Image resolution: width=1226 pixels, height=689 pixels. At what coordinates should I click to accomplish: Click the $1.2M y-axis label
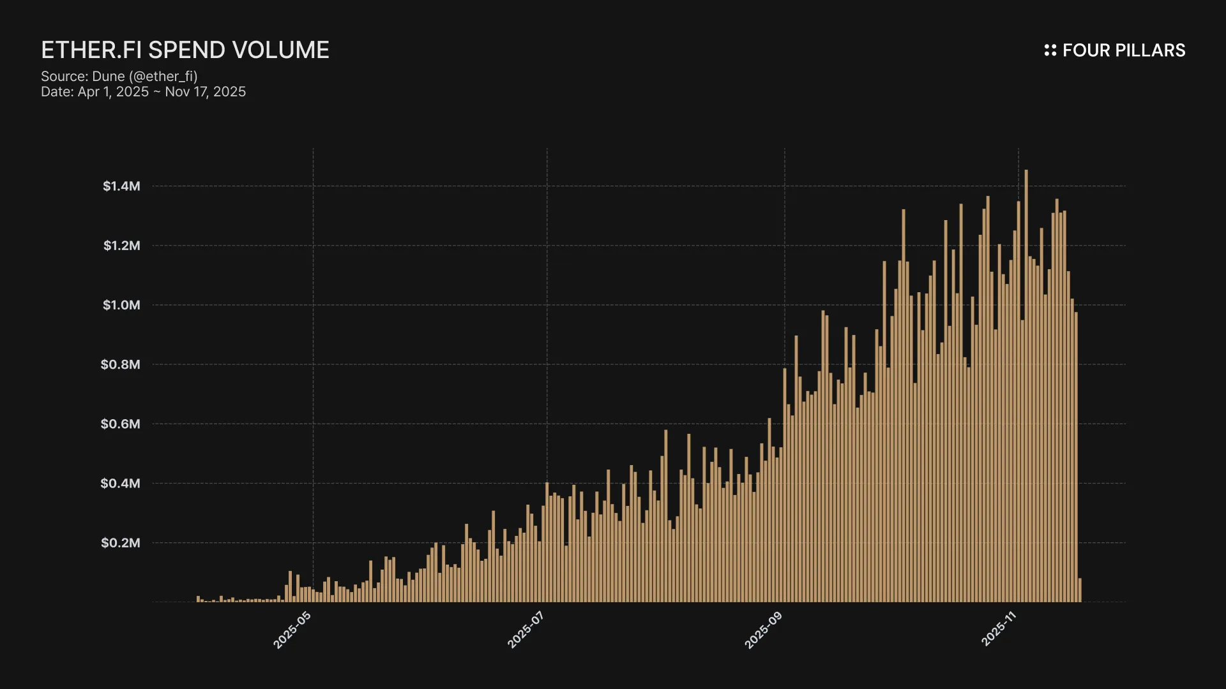pyautogui.click(x=121, y=246)
